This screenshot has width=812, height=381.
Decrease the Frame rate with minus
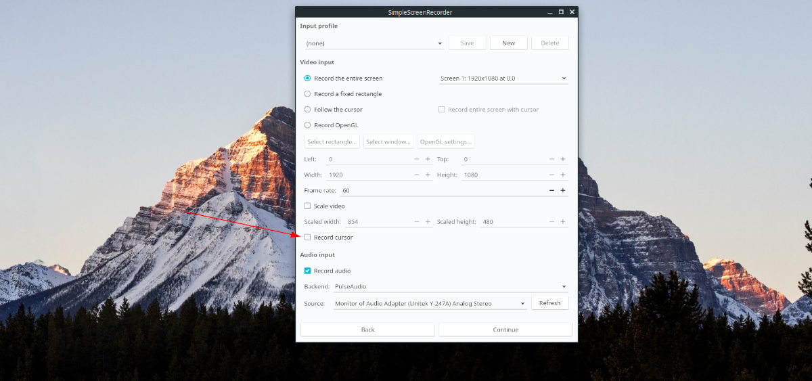click(x=552, y=190)
